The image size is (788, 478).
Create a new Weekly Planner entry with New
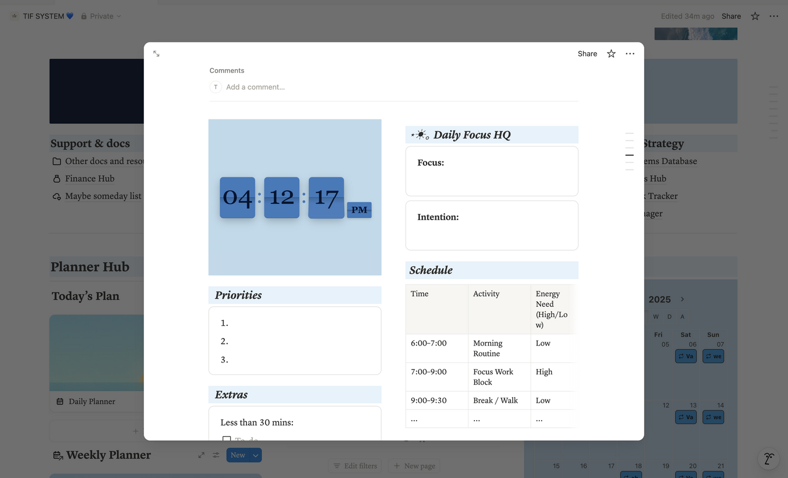[x=238, y=455]
